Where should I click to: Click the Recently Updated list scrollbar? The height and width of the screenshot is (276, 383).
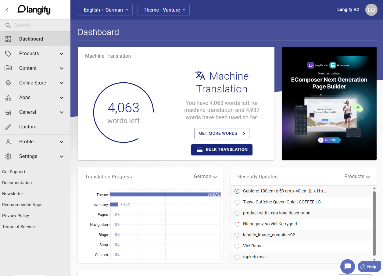[x=374, y=224]
